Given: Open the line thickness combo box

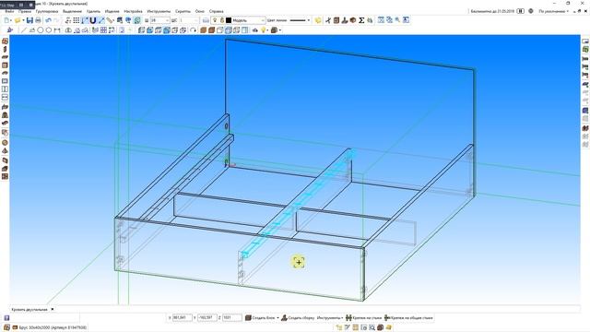Looking at the screenshot, I should pyautogui.click(x=159, y=20).
